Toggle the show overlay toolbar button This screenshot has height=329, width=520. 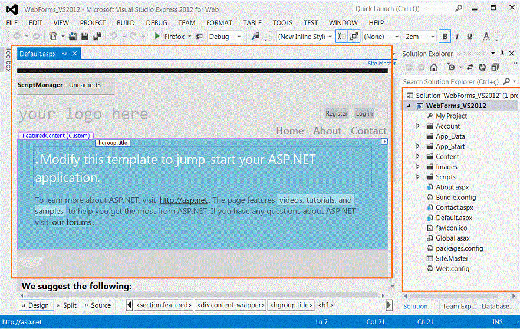coord(354,37)
